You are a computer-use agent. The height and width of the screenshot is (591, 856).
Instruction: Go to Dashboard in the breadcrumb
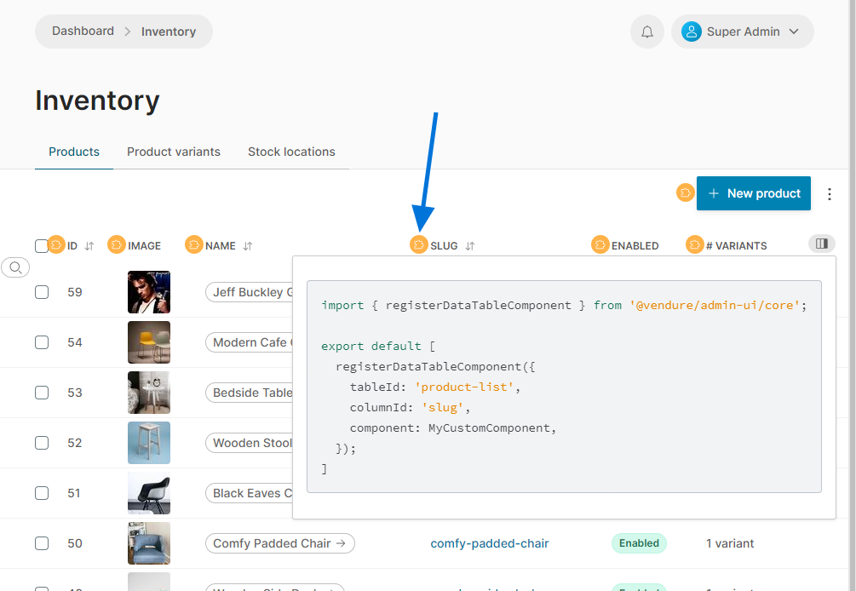point(83,31)
